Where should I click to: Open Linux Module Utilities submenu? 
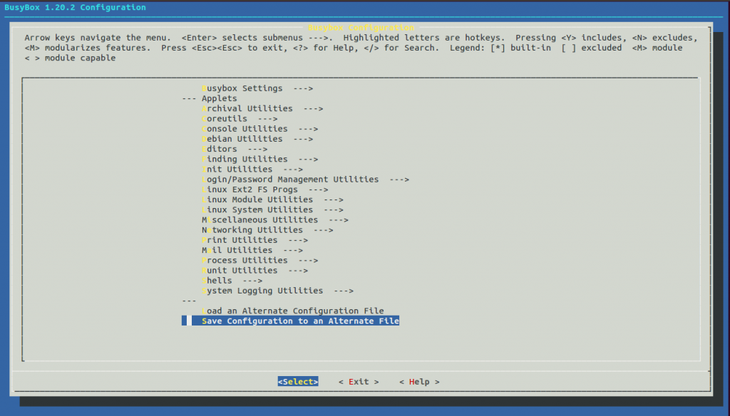coord(272,199)
